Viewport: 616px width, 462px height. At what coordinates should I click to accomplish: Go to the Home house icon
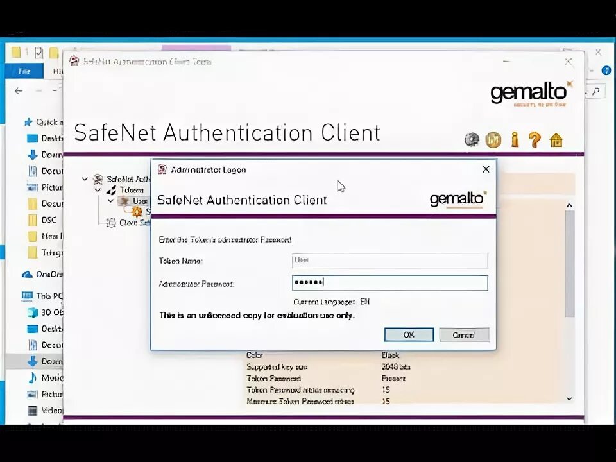coord(556,140)
